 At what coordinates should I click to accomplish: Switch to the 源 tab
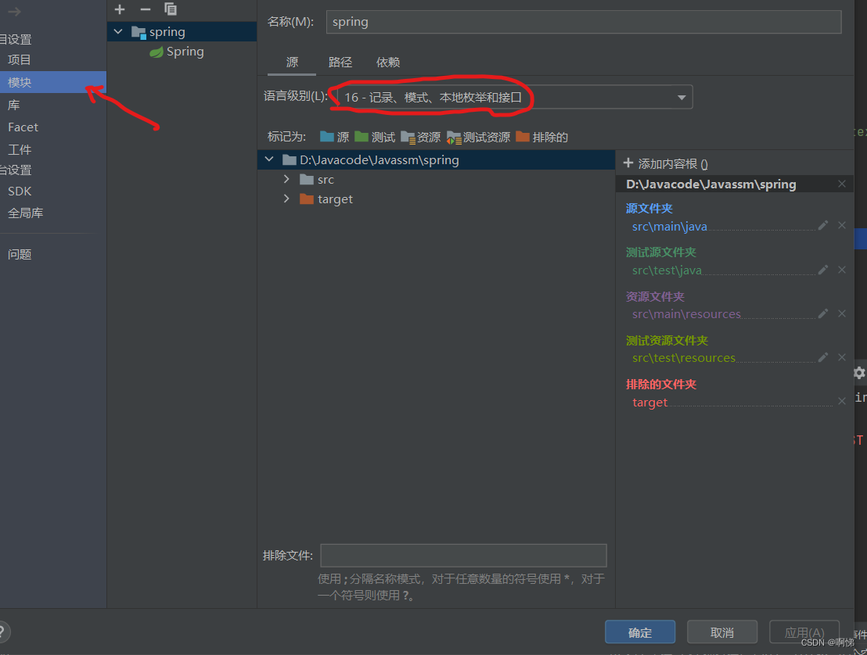(x=292, y=62)
